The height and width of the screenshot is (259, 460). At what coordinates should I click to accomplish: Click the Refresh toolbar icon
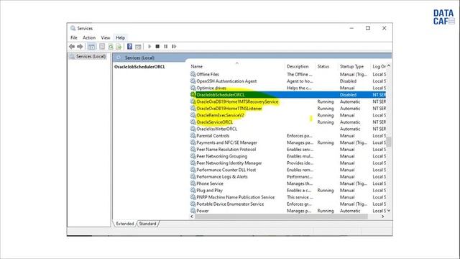111,46
